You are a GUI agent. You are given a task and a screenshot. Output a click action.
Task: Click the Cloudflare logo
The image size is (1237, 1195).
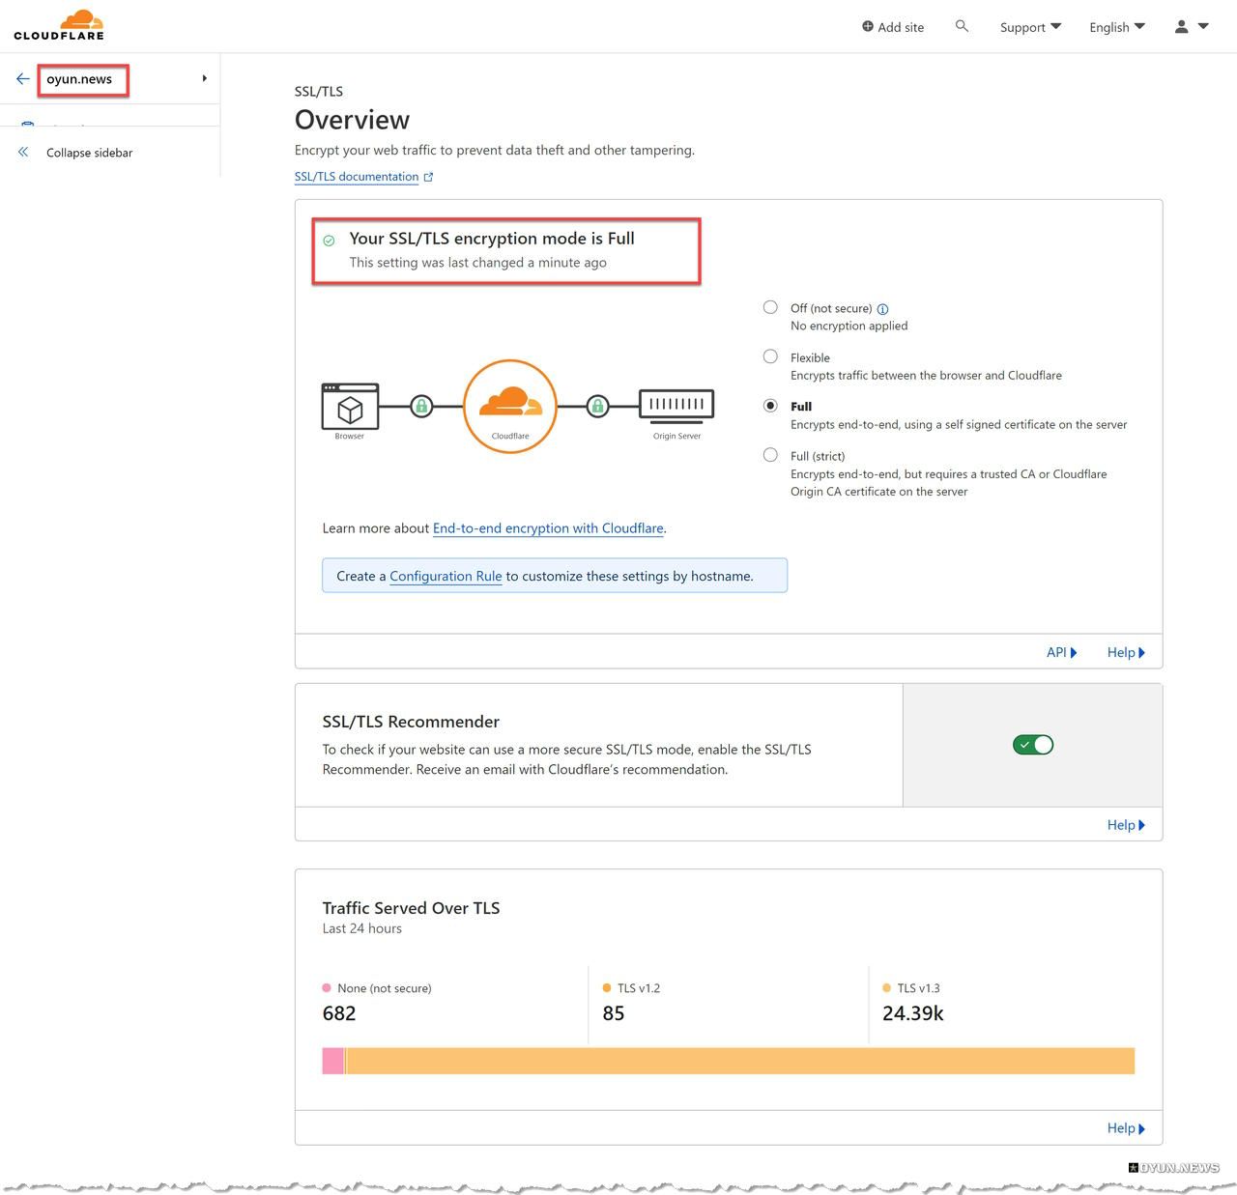59,25
